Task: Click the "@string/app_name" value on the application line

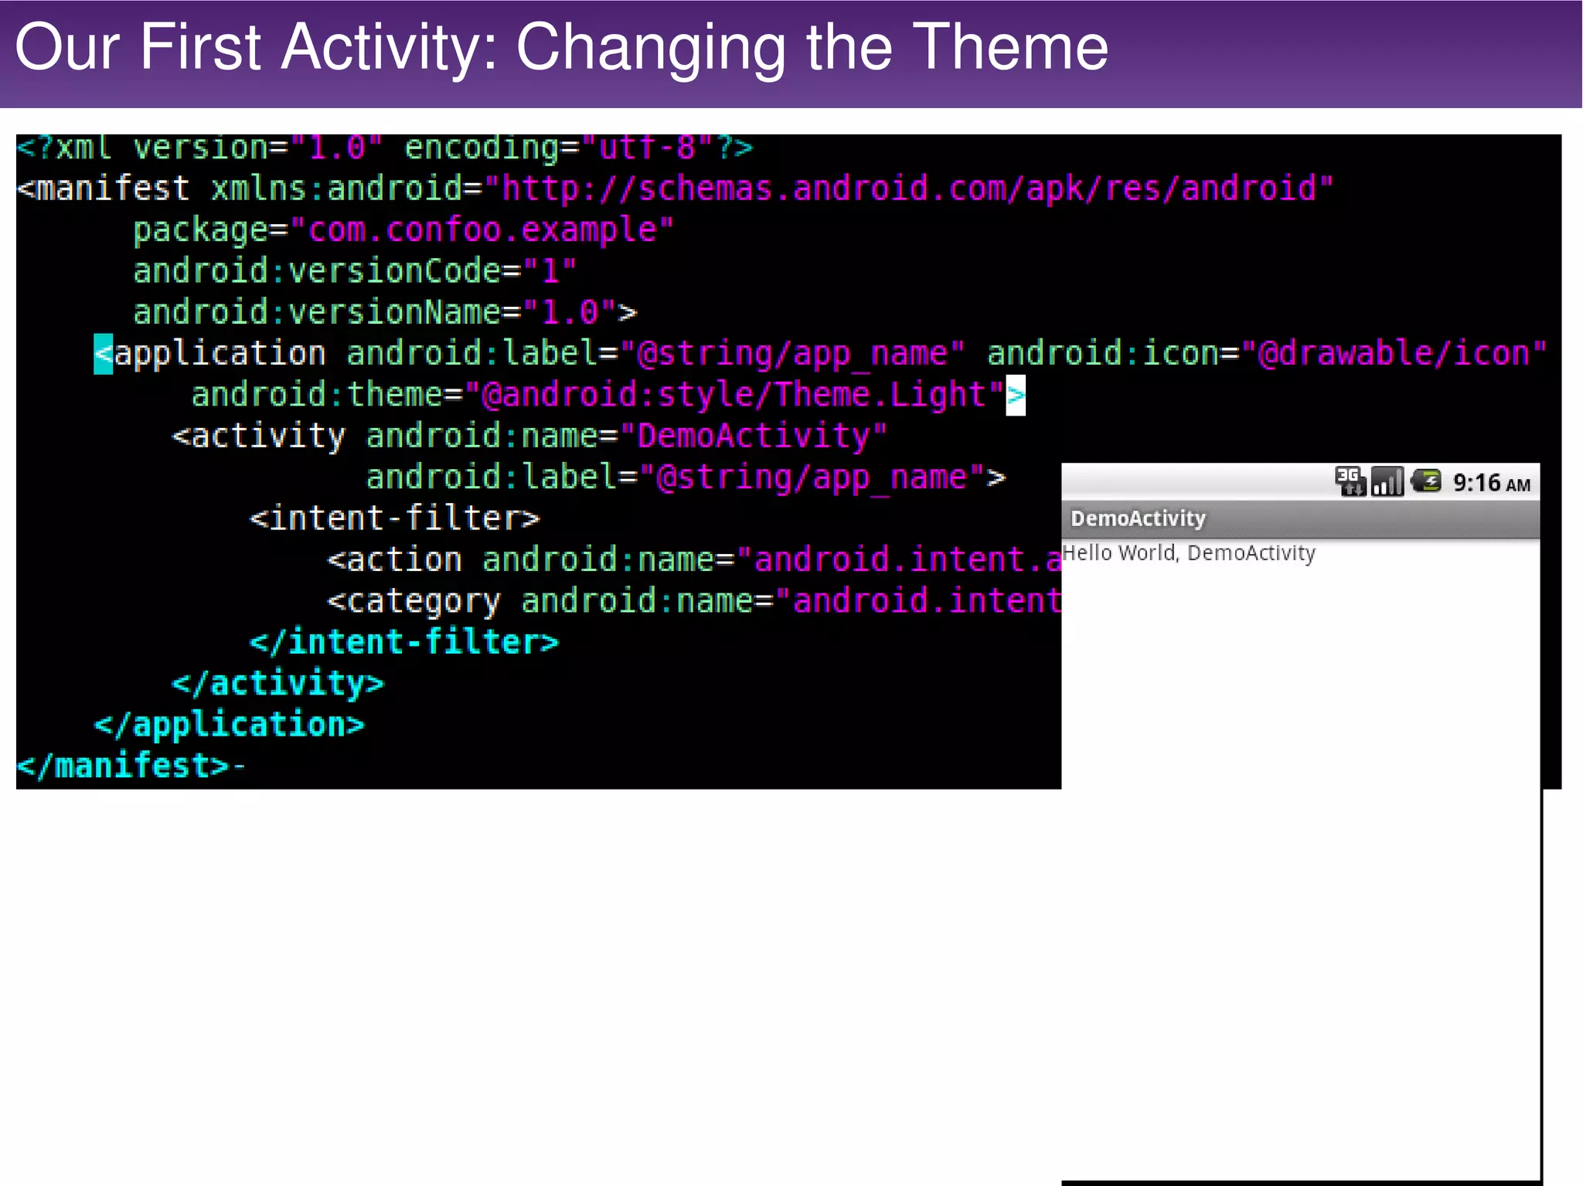Action: [792, 353]
